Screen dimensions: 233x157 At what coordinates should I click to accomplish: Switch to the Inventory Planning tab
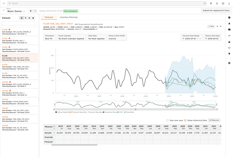(x=68, y=17)
